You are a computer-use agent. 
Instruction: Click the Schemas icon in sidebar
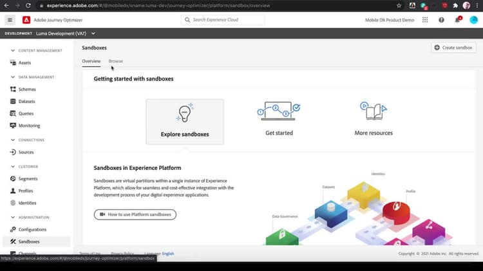13,89
